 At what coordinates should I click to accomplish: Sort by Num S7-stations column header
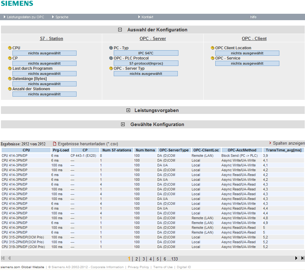coord(117,150)
